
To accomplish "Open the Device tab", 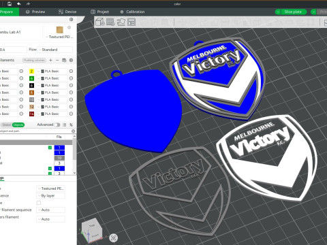I will [67, 12].
